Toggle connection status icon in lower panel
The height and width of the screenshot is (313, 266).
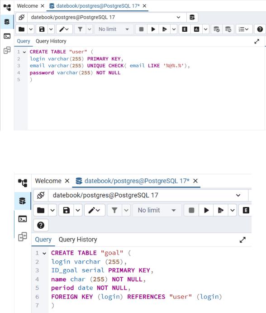click(x=41, y=195)
